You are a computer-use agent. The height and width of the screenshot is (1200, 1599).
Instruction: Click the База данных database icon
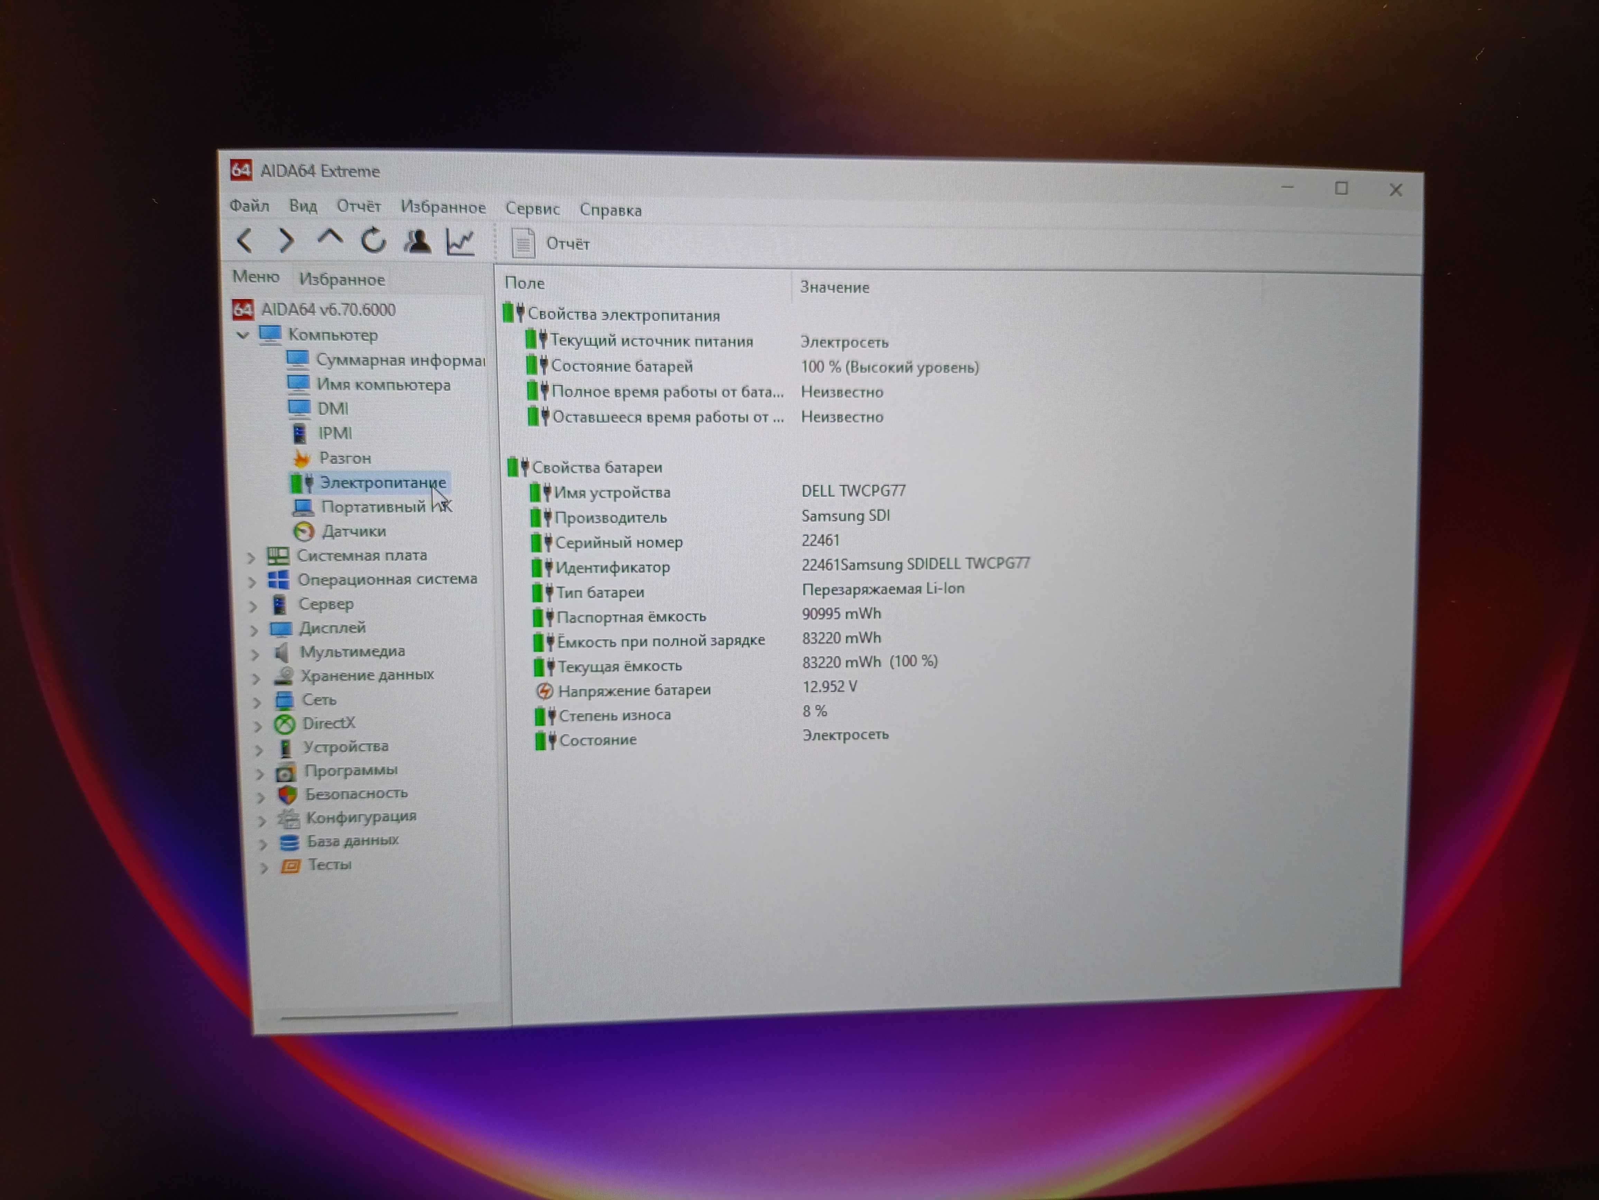[x=289, y=842]
